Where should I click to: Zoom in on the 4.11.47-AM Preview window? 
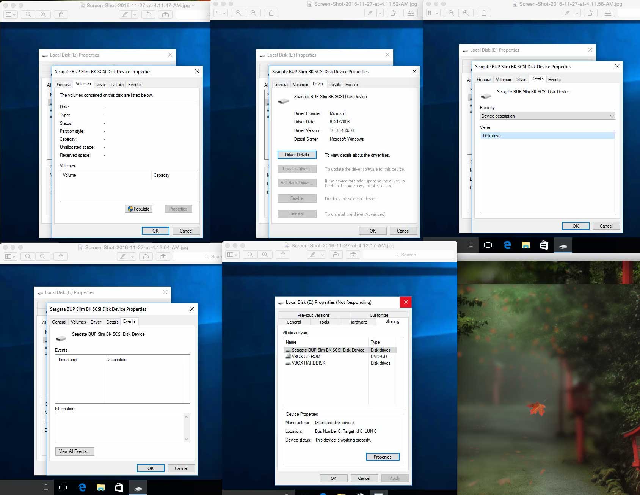tap(43, 14)
